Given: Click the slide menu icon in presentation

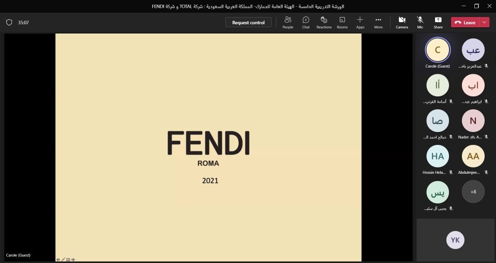Looking at the screenshot, I should point(68,259).
